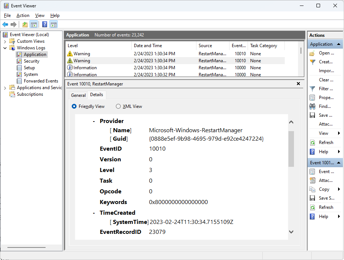This screenshot has width=344, height=260.
Task: Toggle the Show/Hide Action Pane toolbar icon
Action: click(53, 24)
